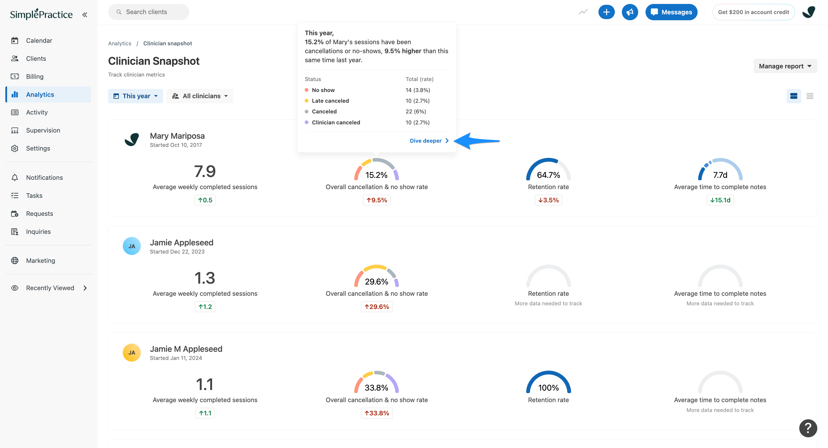Open the All clinicians filter dropdown
The image size is (828, 448).
tap(200, 96)
